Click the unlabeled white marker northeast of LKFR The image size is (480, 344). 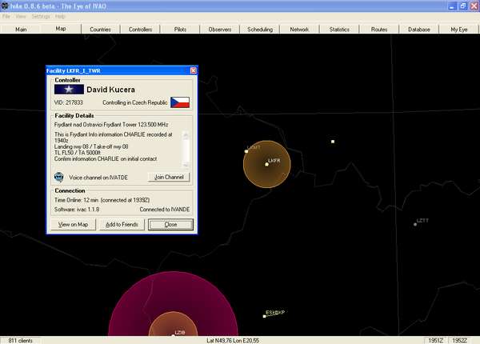point(333,142)
